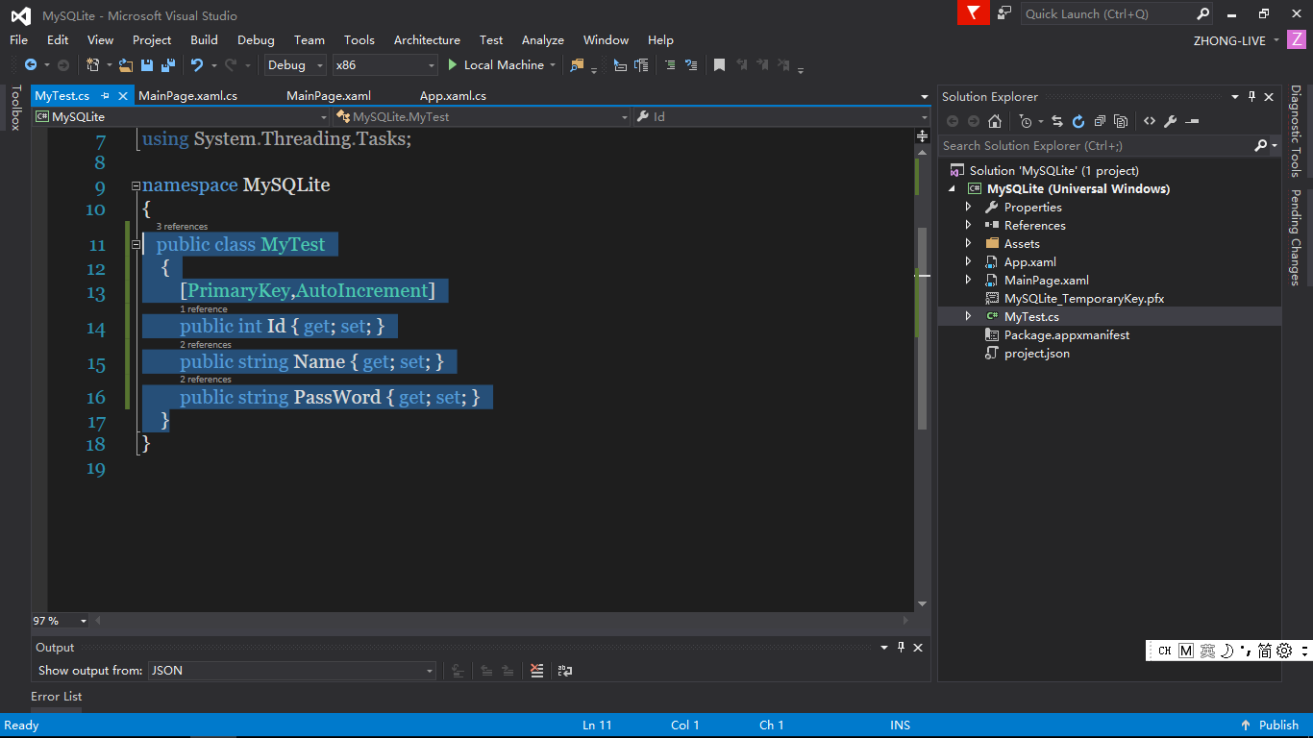Save the current file with Save icon

[147, 65]
